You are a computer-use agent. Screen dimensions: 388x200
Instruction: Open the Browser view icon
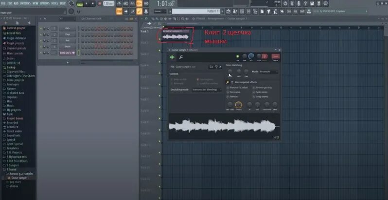[255, 11]
